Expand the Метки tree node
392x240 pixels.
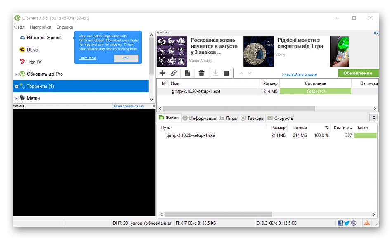[x=16, y=98]
